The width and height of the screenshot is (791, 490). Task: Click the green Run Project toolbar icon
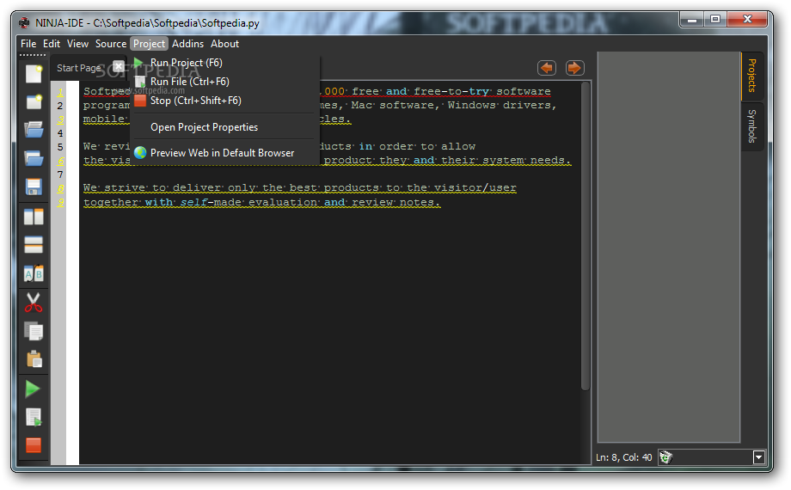(33, 389)
